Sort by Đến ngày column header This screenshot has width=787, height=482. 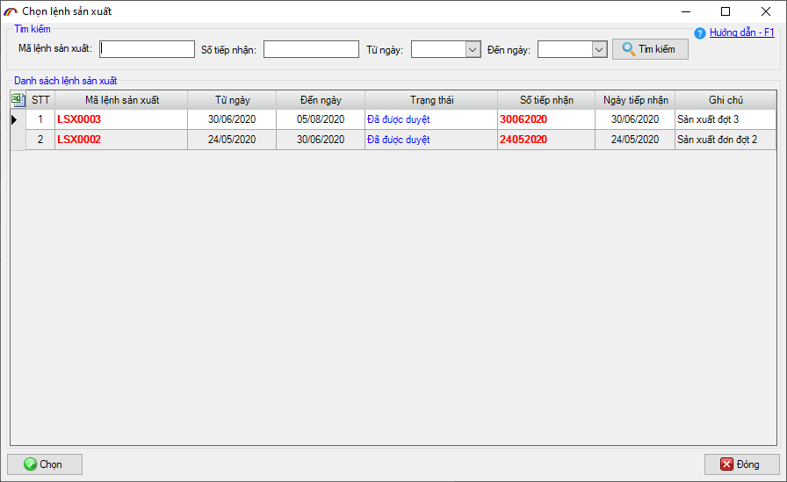pos(321,100)
